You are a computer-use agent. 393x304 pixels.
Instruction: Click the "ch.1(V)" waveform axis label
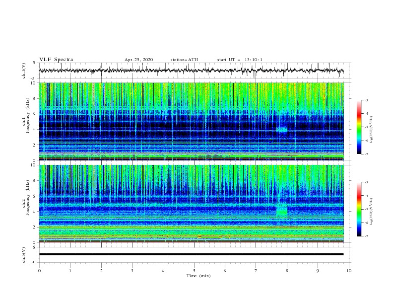coord(24,71)
